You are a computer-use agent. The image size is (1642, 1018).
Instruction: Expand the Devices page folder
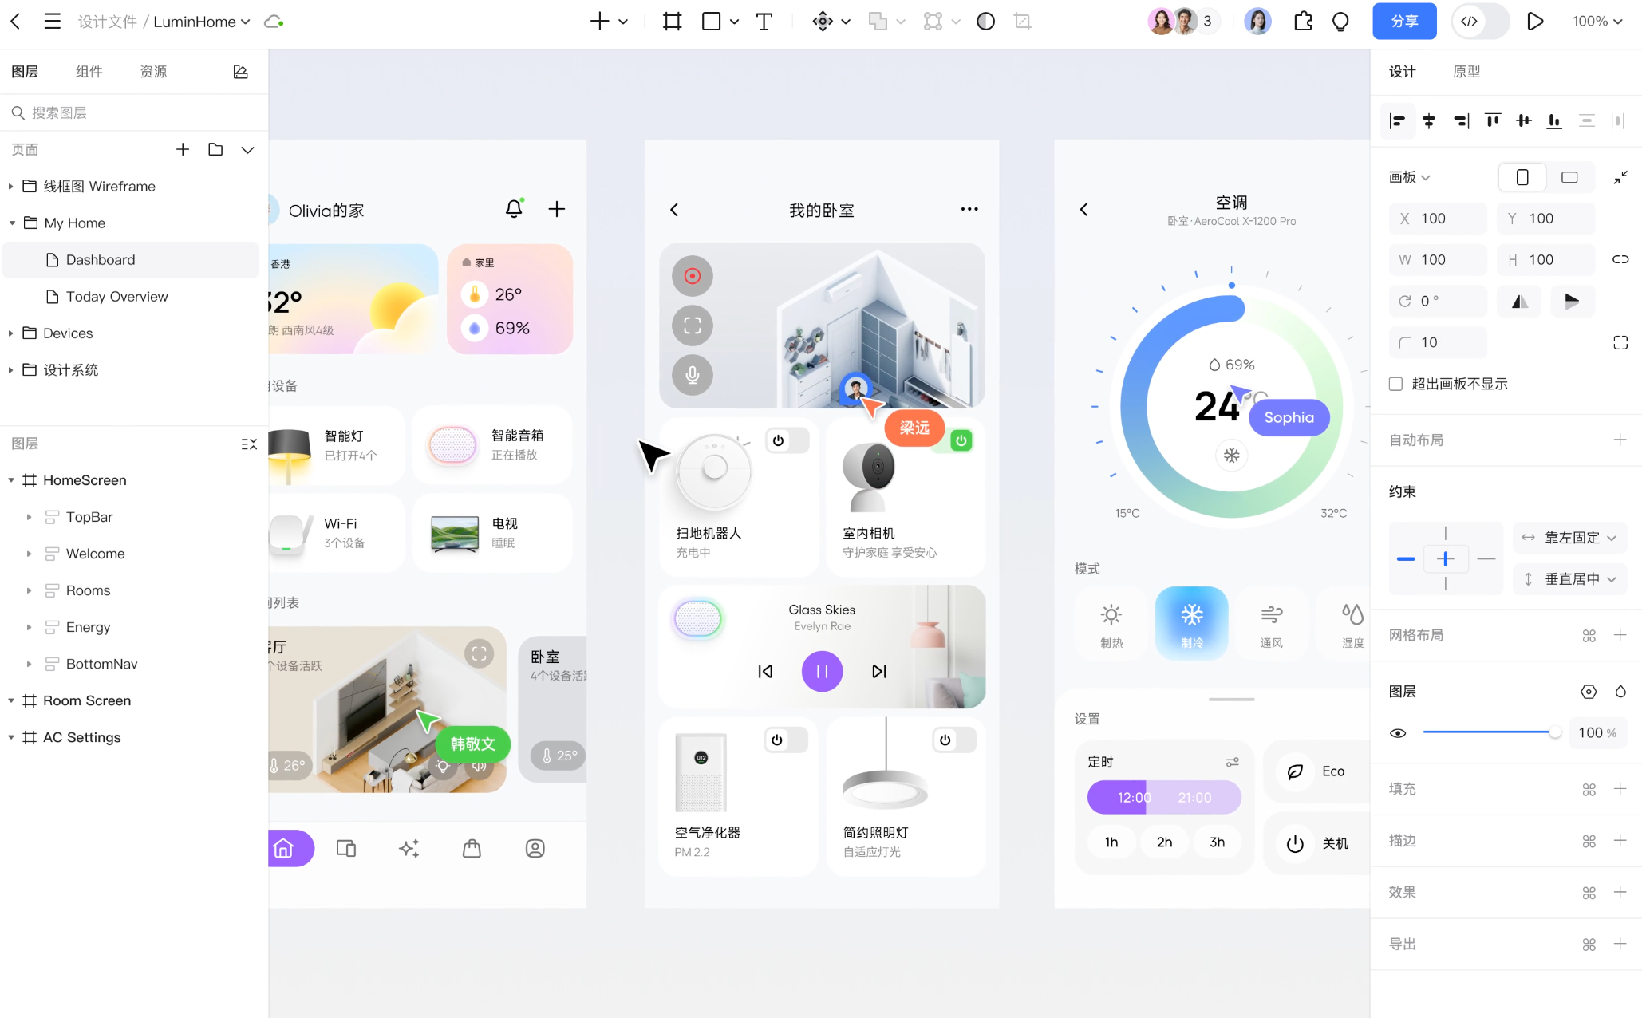tap(11, 333)
